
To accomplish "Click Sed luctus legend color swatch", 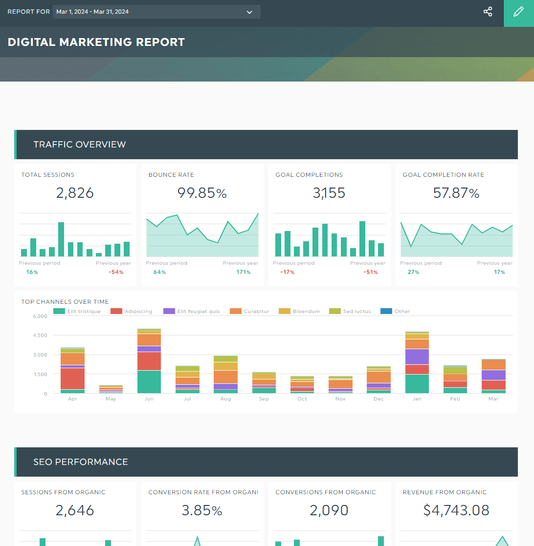I will tap(335, 311).
